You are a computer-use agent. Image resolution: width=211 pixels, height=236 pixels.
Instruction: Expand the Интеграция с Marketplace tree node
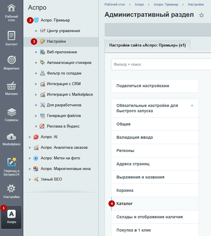(36, 95)
